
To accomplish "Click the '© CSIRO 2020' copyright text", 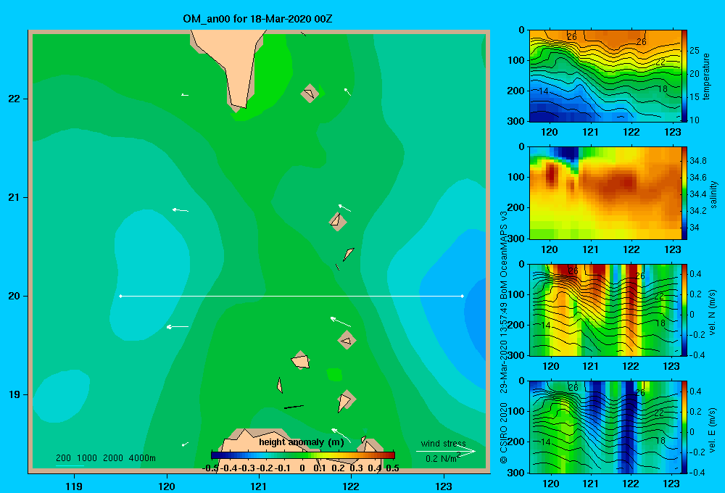I will pyautogui.click(x=504, y=433).
